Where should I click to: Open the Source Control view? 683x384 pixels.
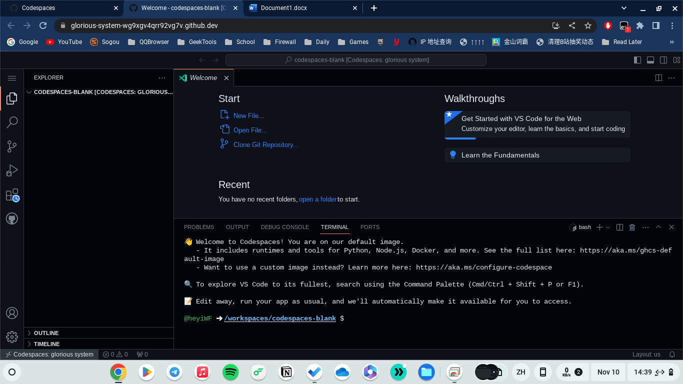[x=12, y=146]
